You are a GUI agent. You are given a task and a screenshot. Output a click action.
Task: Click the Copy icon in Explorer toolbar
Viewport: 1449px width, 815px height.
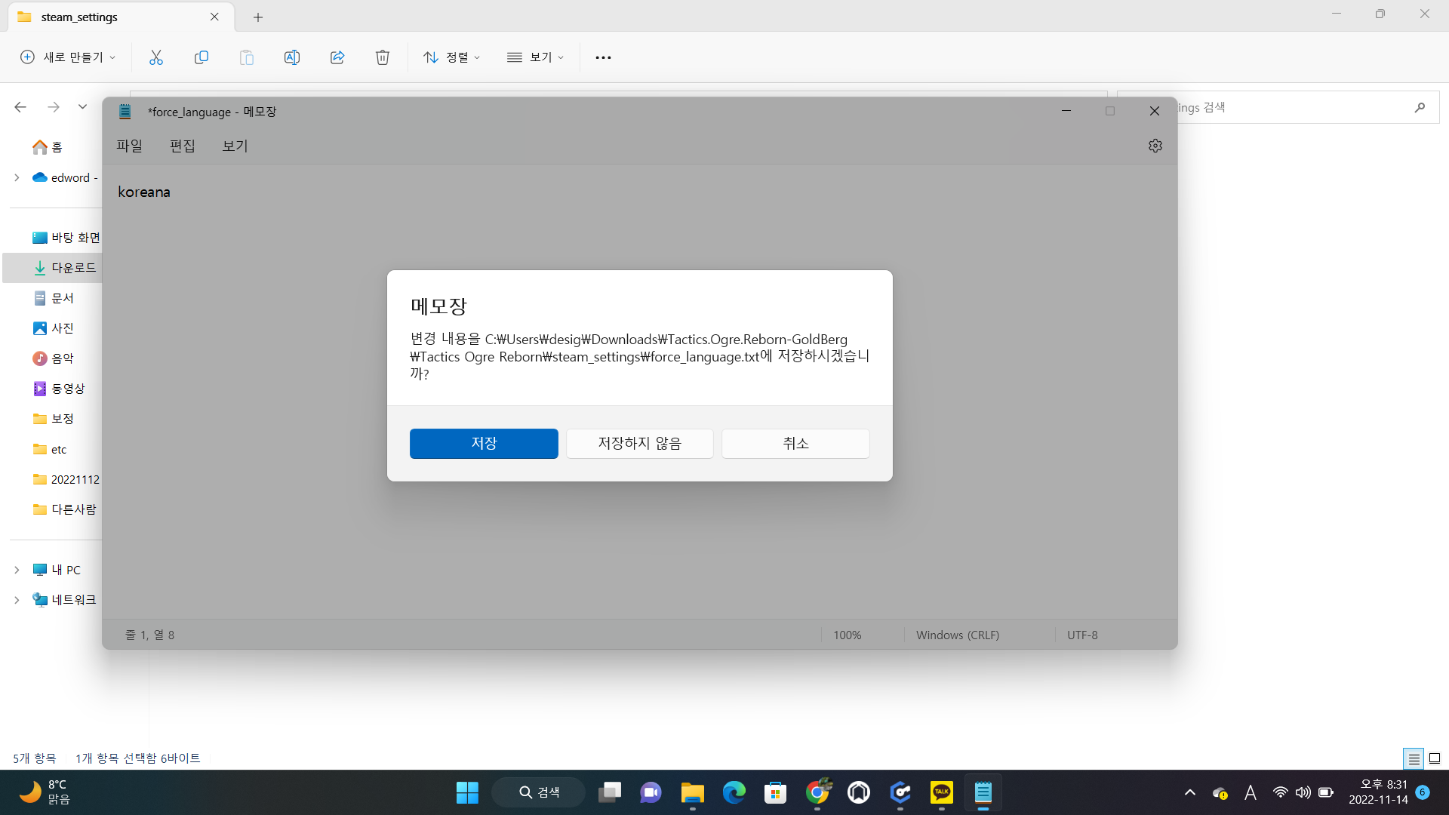pyautogui.click(x=202, y=57)
